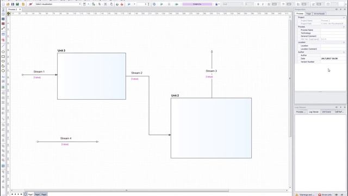Image resolution: width=348 pixels, height=196 pixels.
Task: Click the red redo arrow icon
Action: point(122,4)
